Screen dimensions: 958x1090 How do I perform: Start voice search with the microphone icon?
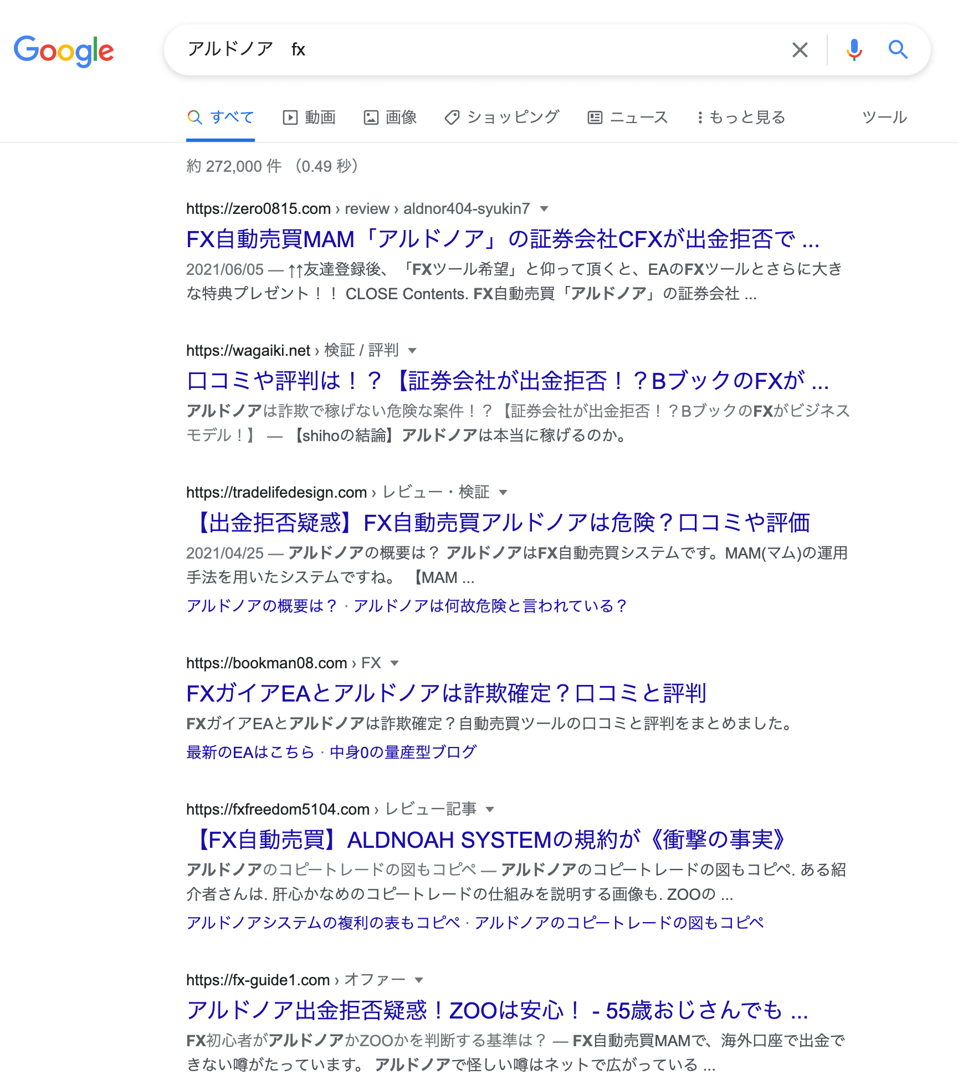(854, 50)
